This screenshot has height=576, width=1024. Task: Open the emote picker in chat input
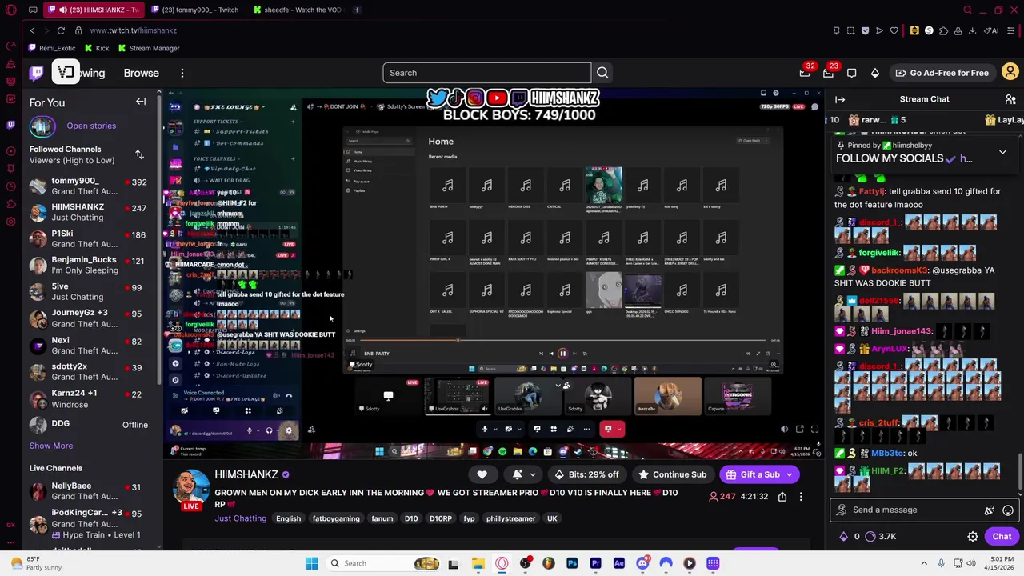click(x=1008, y=510)
